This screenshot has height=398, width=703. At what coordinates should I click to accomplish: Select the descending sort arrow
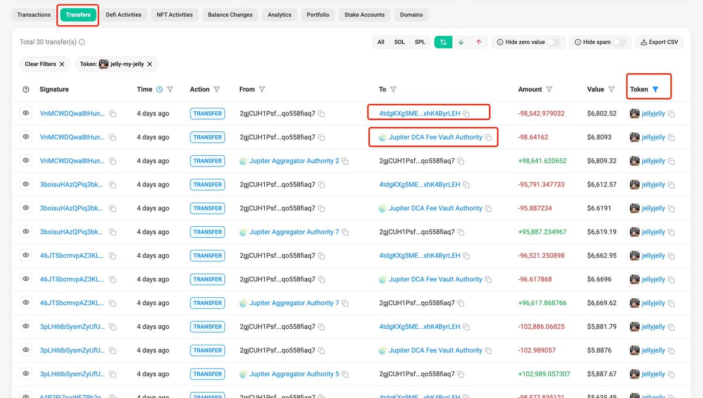coord(462,42)
